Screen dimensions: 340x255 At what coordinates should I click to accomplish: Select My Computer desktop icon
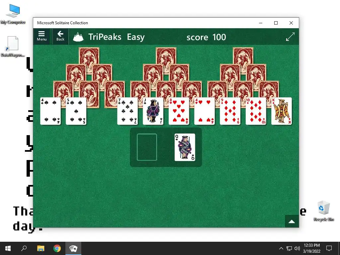pos(13,14)
